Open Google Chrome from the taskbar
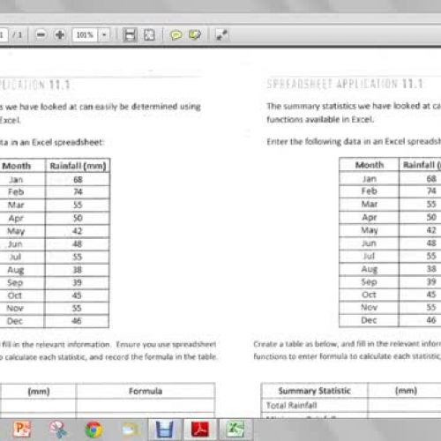The width and height of the screenshot is (441, 441). click(93, 430)
